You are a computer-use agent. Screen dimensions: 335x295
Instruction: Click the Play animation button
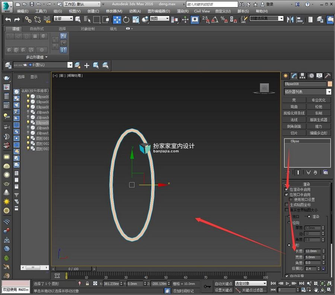(287, 283)
